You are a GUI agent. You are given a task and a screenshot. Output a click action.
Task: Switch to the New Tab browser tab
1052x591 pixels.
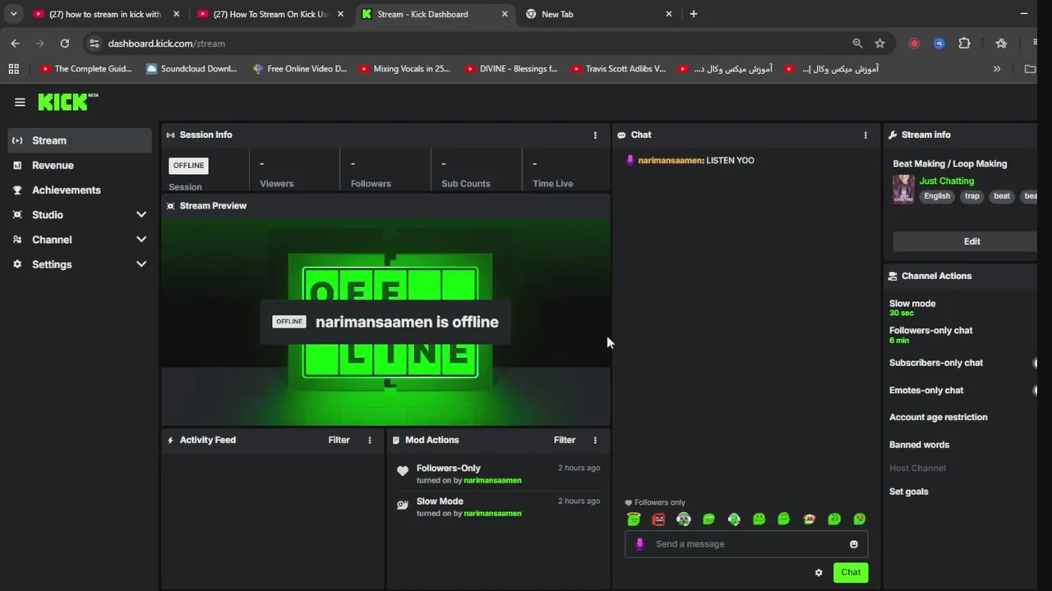(x=598, y=14)
